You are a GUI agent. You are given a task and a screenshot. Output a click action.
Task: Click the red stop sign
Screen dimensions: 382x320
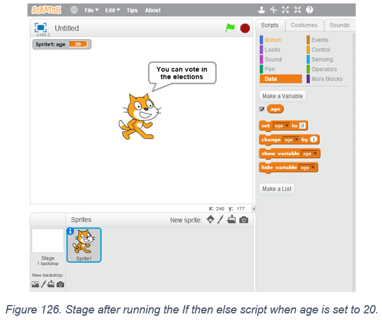tap(245, 28)
